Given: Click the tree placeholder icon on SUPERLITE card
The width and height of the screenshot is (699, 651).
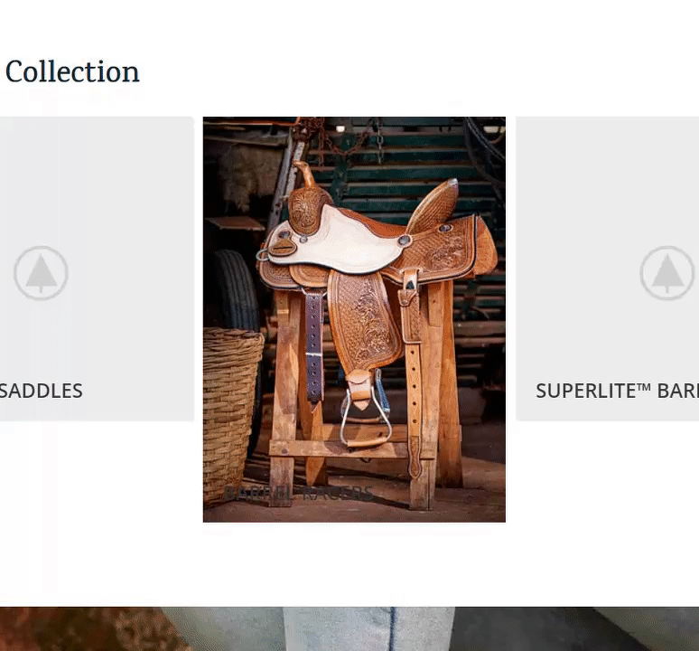Looking at the screenshot, I should point(666,273).
